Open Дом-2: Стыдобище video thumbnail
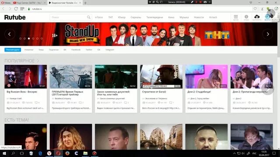This screenshot has width=280, height=157. [206, 77]
